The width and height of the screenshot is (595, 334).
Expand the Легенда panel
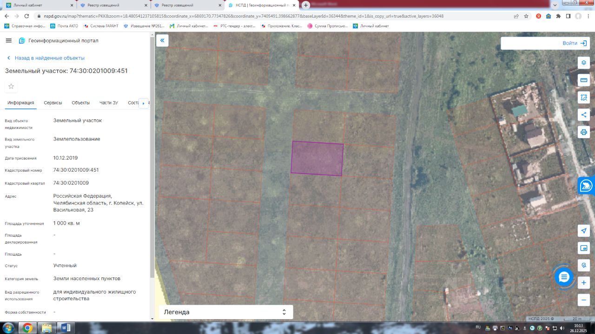(x=226, y=312)
